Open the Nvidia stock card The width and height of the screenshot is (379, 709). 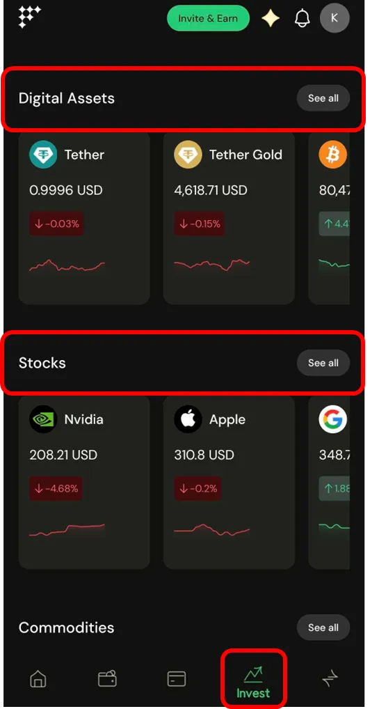84,483
